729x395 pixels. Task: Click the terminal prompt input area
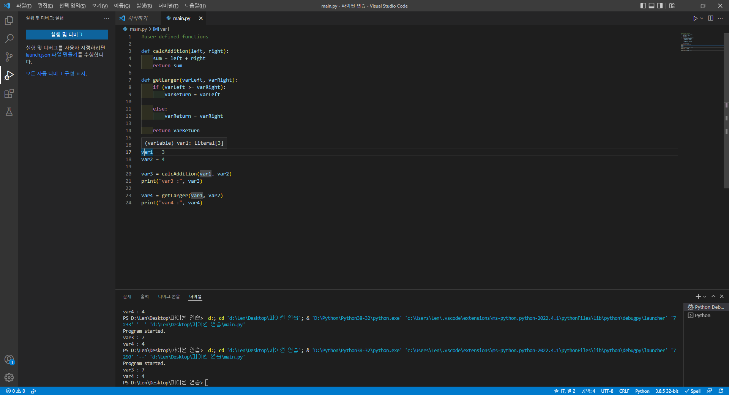[207, 382]
